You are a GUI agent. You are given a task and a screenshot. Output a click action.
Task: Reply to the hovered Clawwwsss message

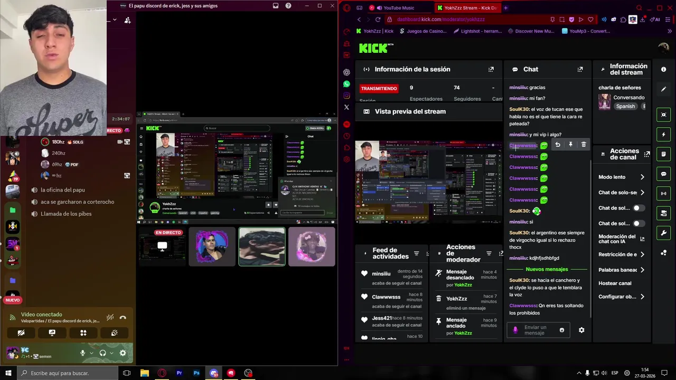558,145
